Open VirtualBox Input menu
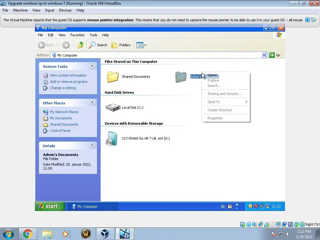Image resolution: width=320 pixels, height=240 pixels. click(x=50, y=10)
